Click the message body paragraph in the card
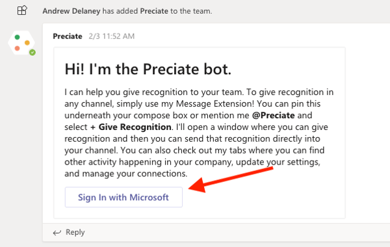 coord(199,133)
